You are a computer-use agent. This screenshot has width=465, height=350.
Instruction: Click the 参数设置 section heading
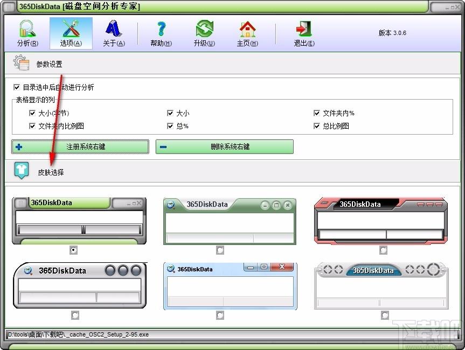pos(49,64)
